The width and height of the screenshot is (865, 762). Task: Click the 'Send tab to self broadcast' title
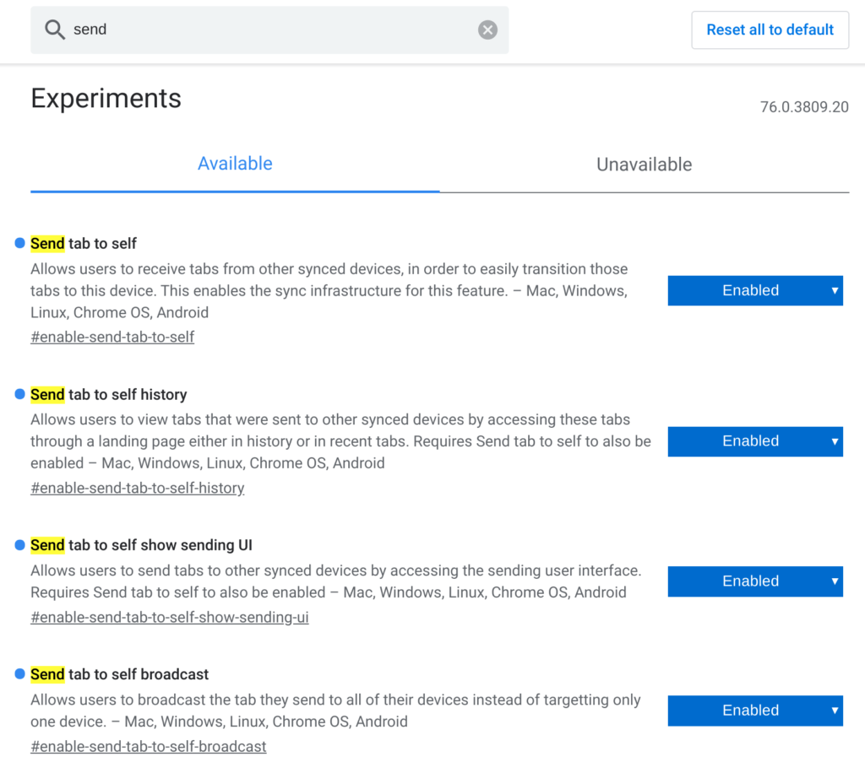[120, 674]
